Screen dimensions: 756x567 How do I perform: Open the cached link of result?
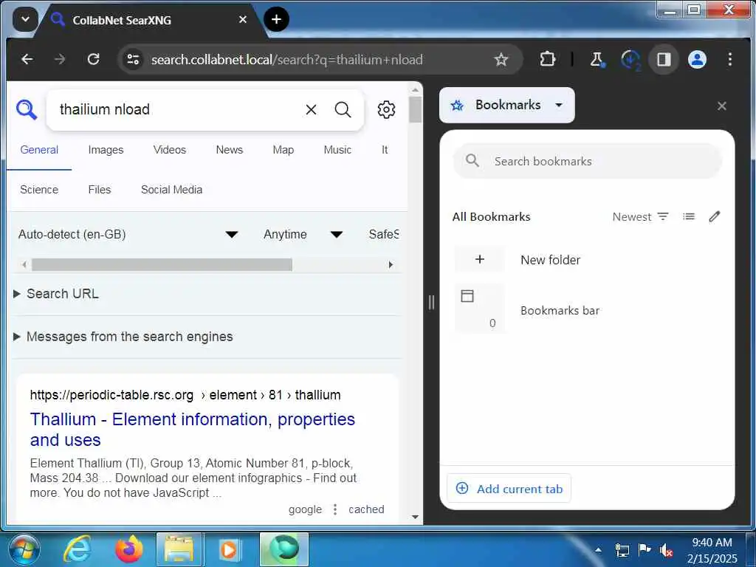[x=366, y=509]
